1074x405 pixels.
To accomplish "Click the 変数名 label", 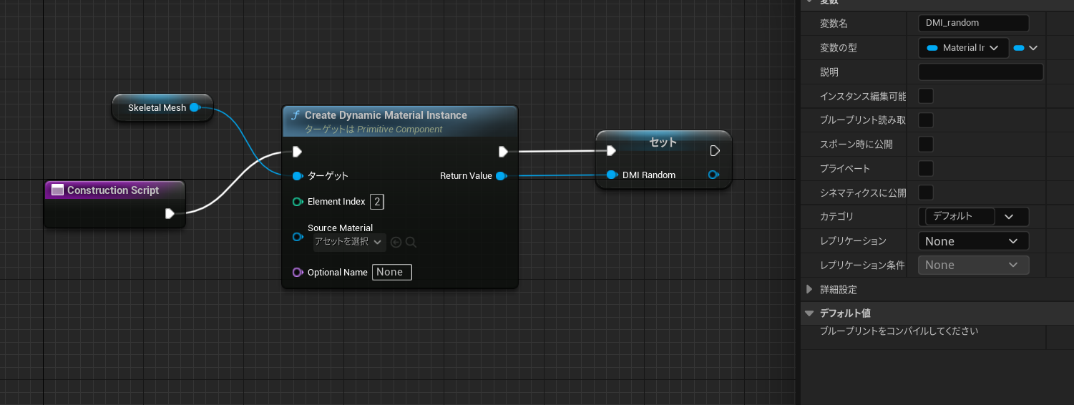I will pos(834,24).
